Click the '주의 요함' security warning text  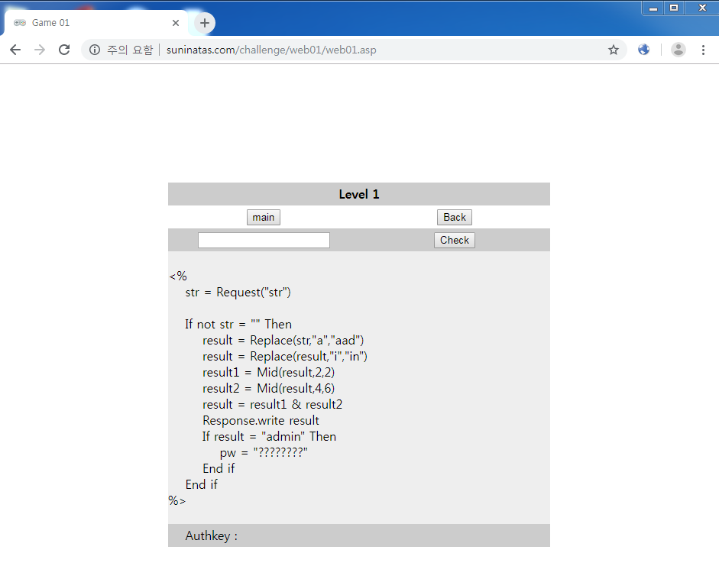[x=130, y=50]
